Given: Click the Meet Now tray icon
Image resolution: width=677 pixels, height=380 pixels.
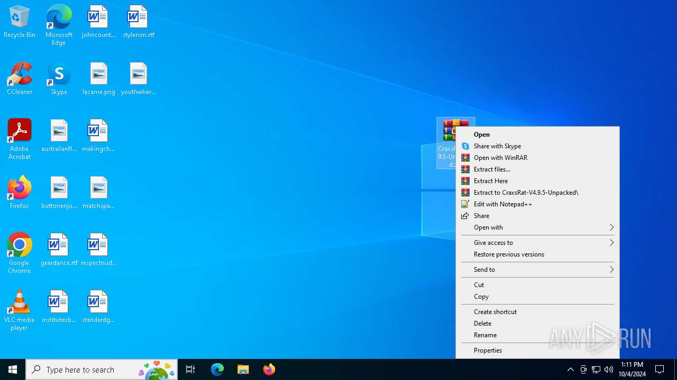Looking at the screenshot, I should pos(583,369).
